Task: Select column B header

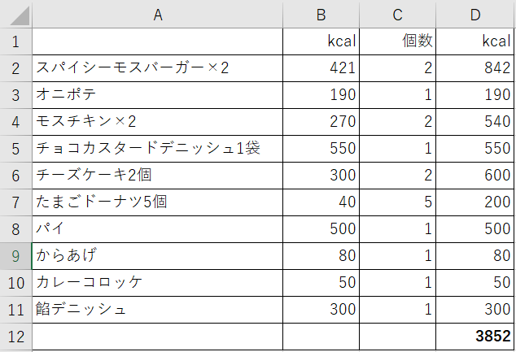Action: (x=321, y=15)
